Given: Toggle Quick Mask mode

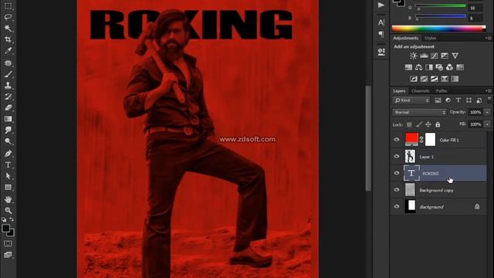Looking at the screenshot, I should point(8,243).
